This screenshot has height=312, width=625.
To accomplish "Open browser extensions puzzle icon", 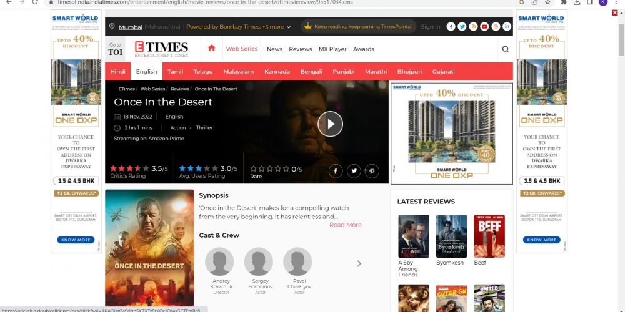I will pos(564,2).
